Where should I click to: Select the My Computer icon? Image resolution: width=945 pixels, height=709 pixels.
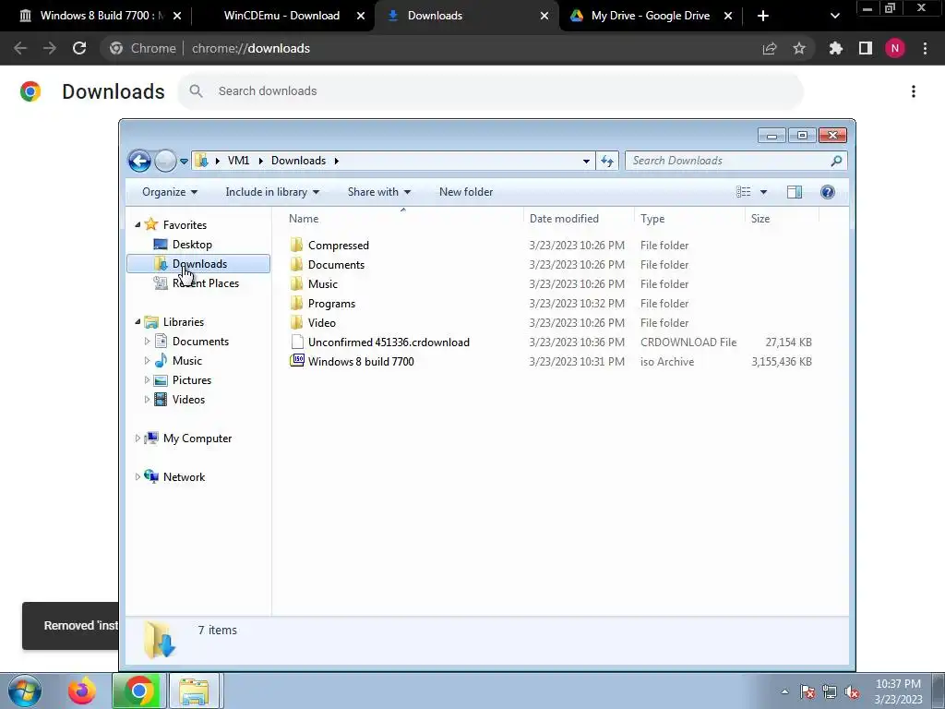pos(151,438)
